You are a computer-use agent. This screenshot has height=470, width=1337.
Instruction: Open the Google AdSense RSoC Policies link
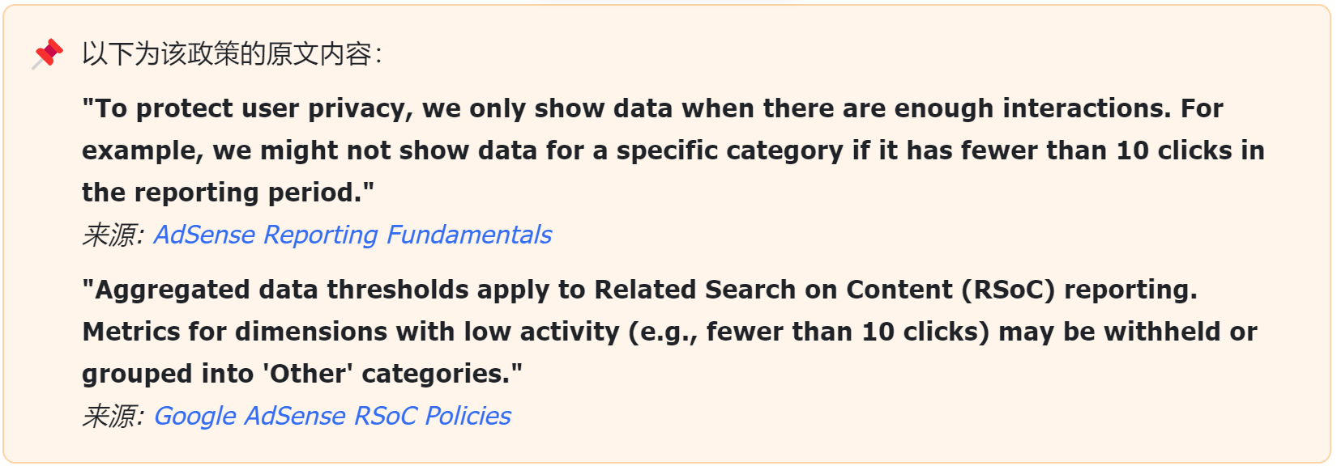click(332, 416)
